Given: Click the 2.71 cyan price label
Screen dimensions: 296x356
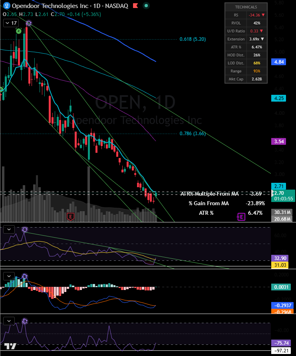Looking at the screenshot, I should [x=279, y=186].
